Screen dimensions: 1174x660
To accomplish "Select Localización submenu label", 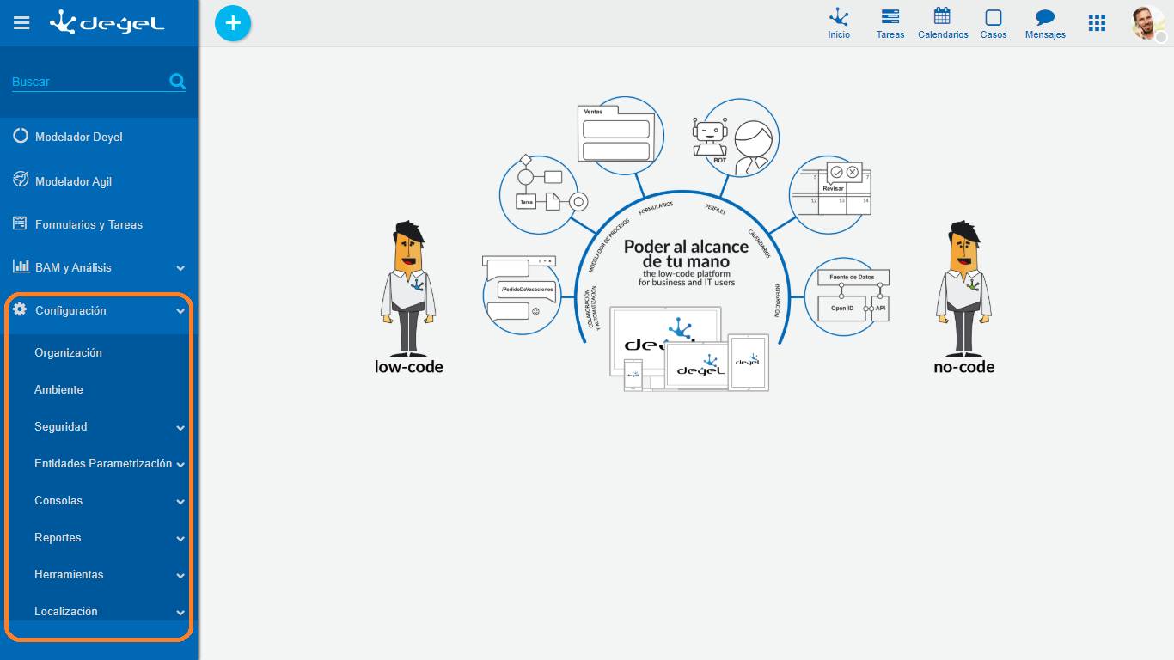I will coord(66,611).
